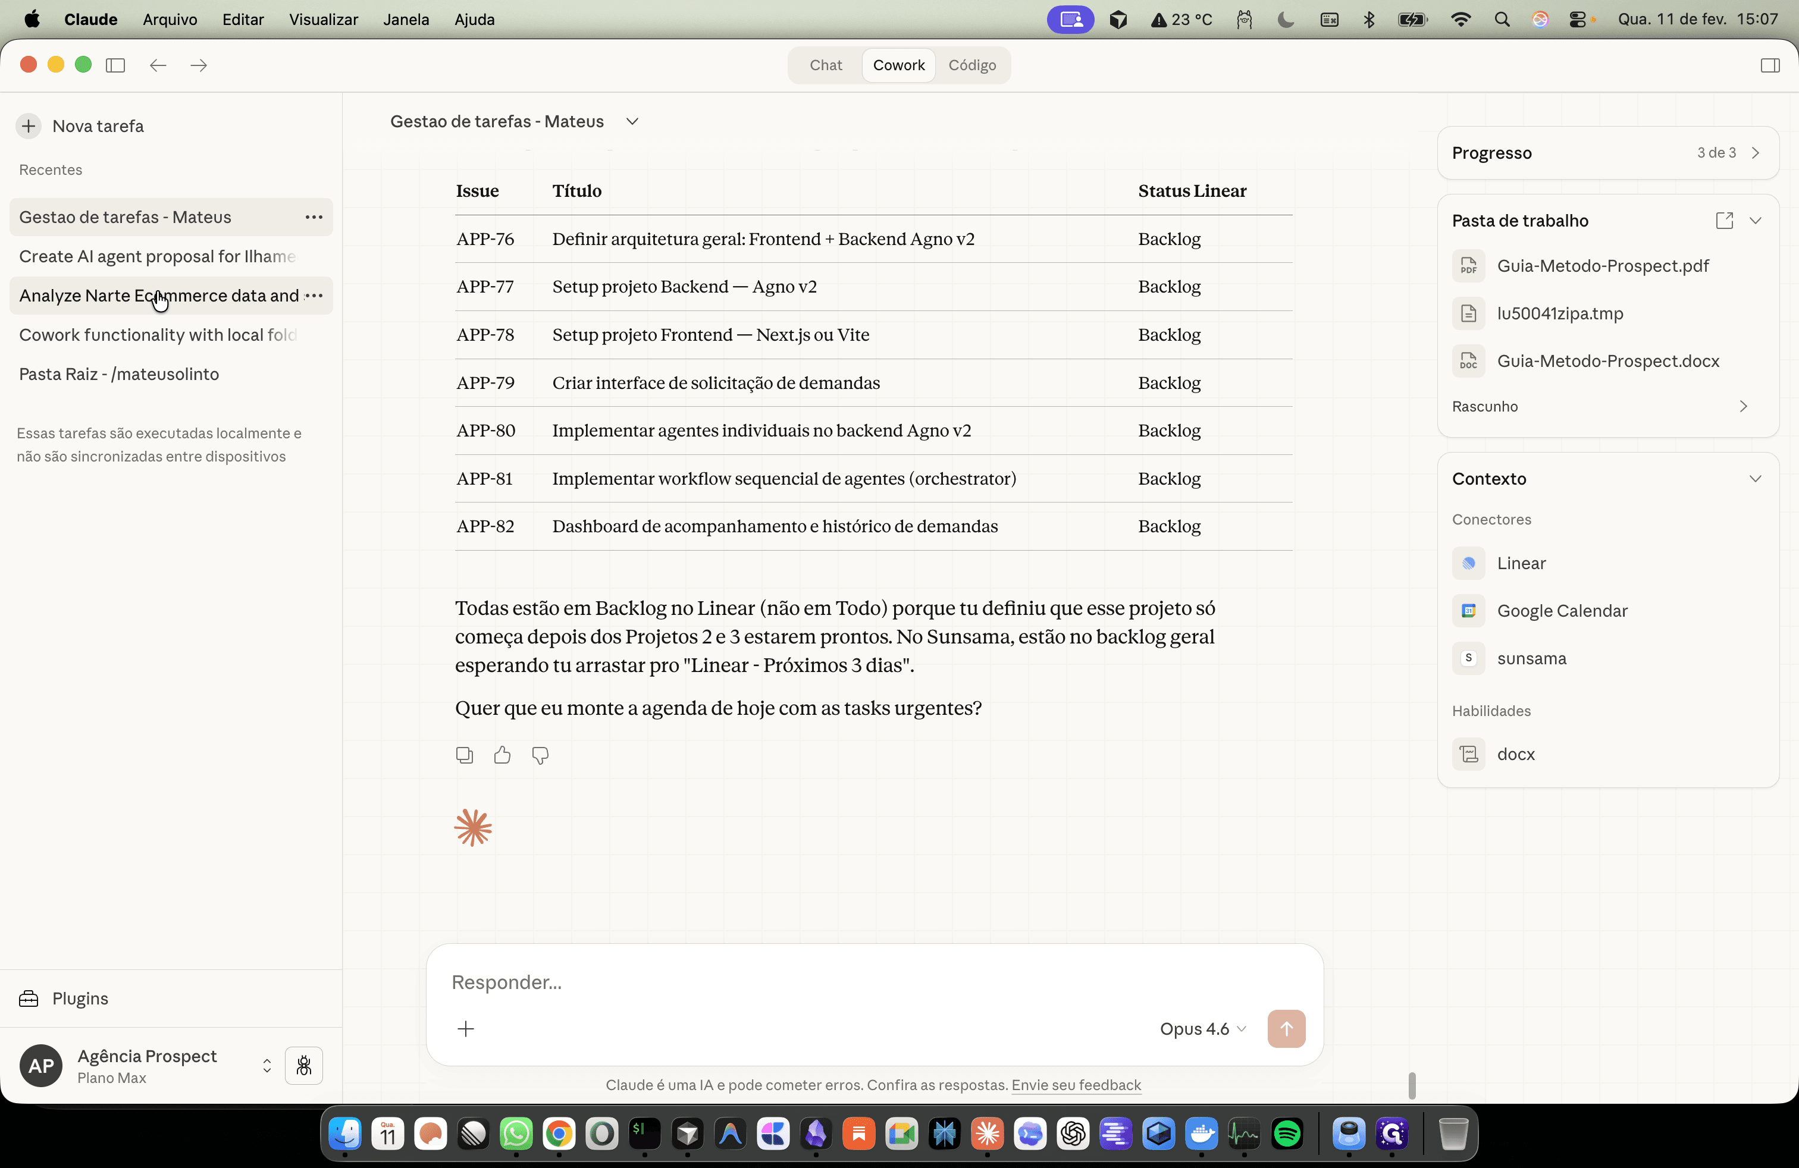Open the working folder in external window

(x=1724, y=221)
